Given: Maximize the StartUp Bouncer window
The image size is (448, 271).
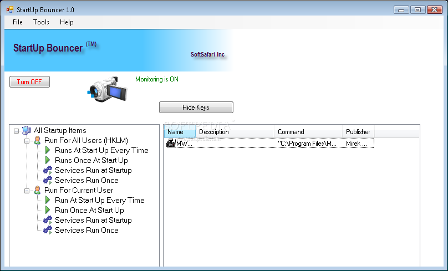Looking at the screenshot, I should point(418,10).
